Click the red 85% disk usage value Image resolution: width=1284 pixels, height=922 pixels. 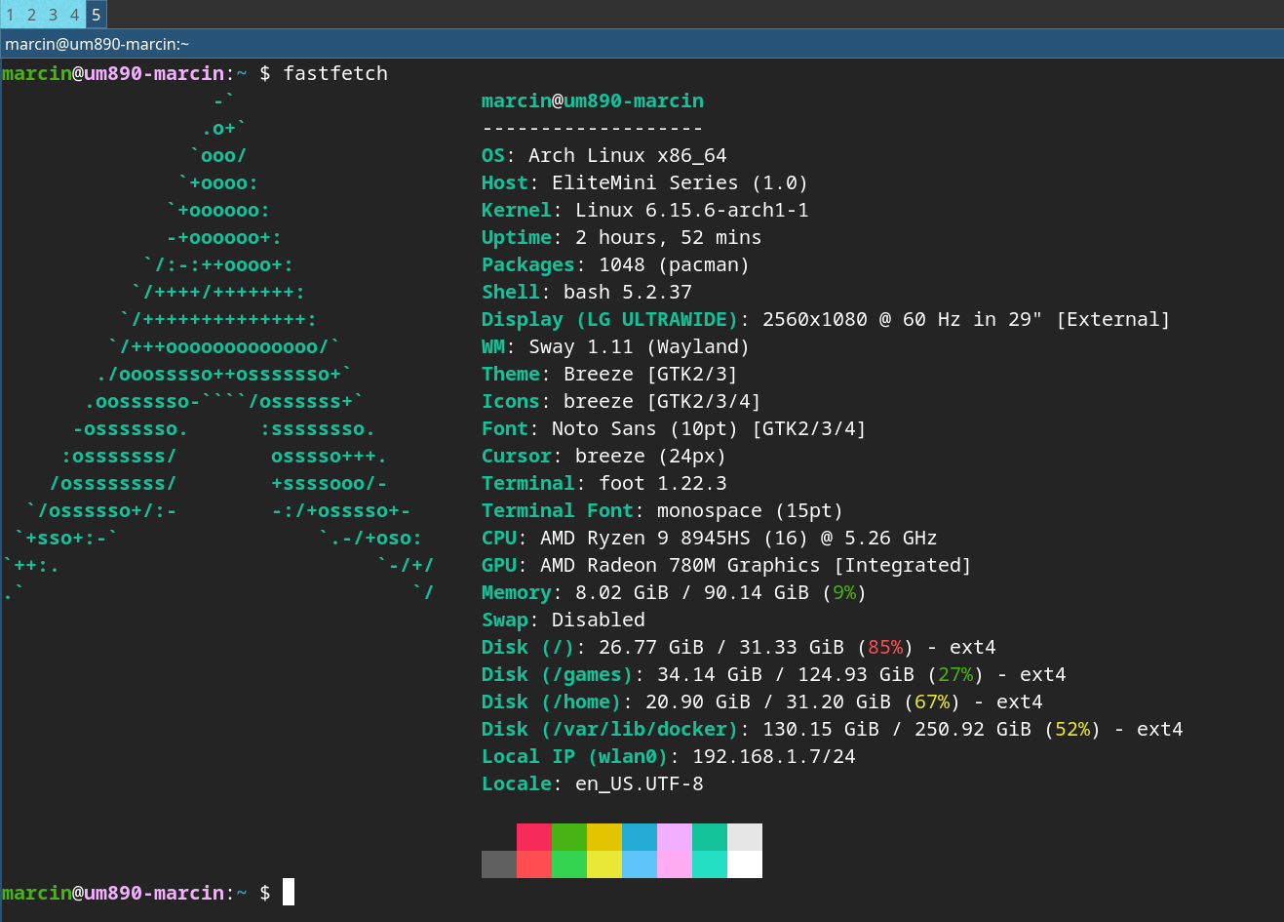pos(885,647)
